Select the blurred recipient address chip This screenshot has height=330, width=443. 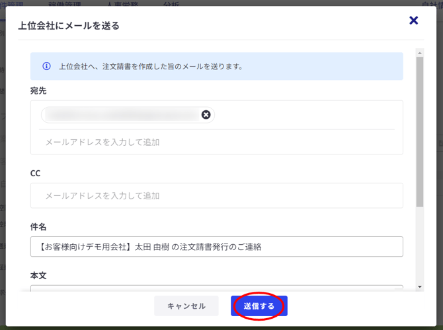122,115
